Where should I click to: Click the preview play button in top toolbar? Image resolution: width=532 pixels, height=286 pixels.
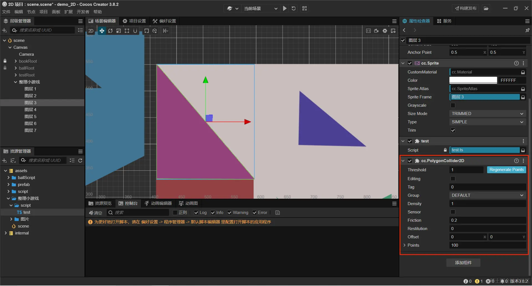click(285, 8)
